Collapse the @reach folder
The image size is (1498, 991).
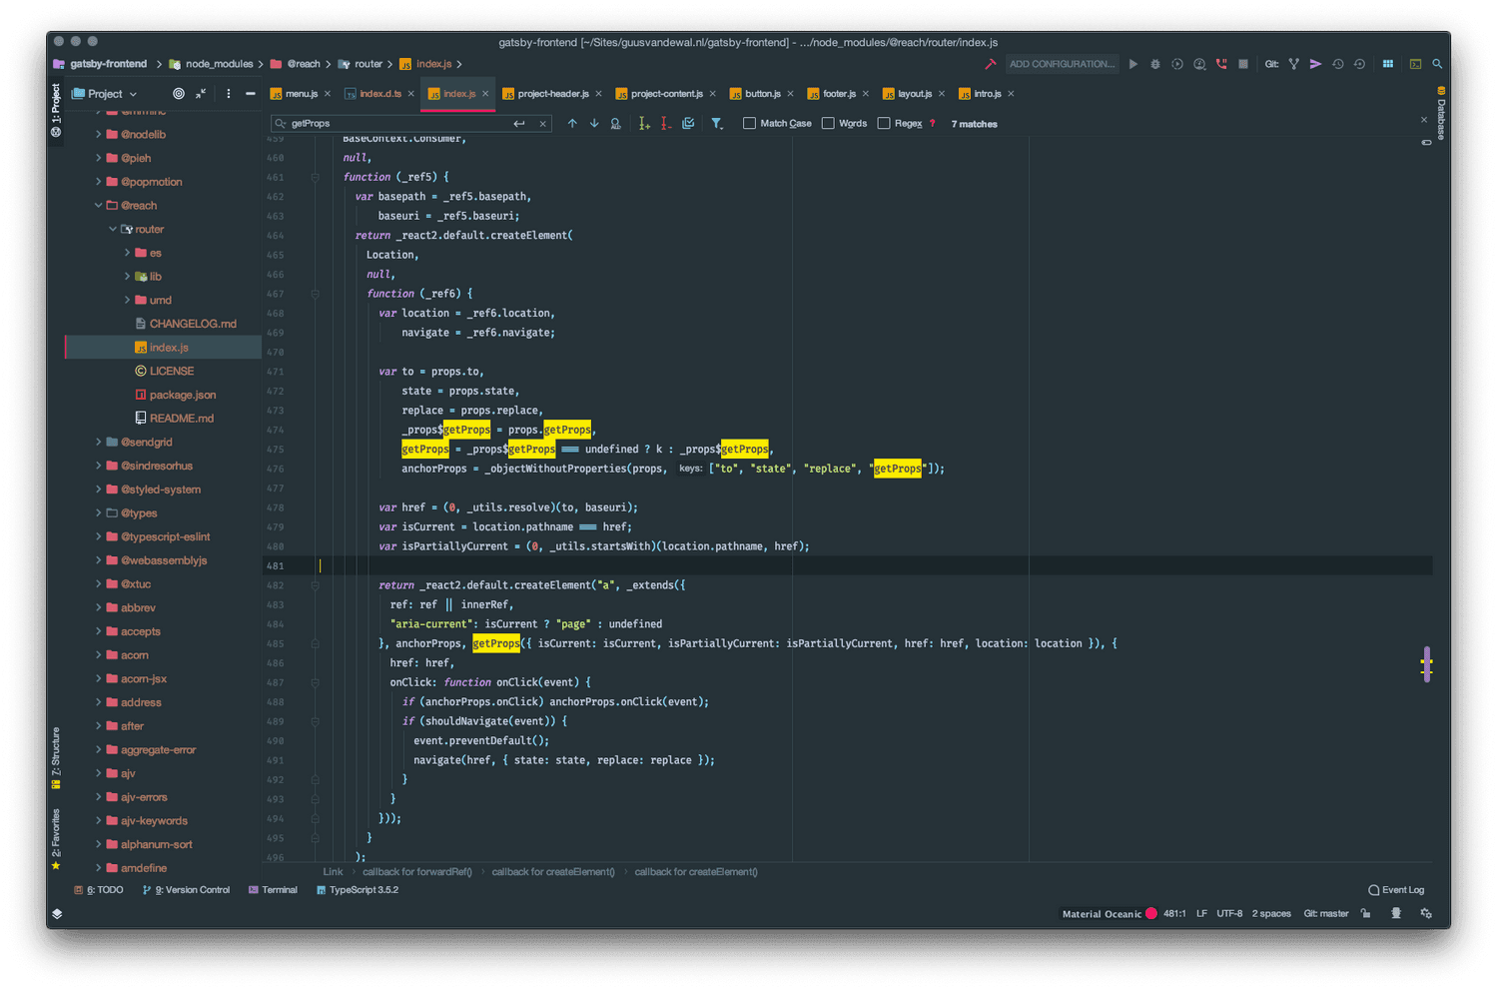(98, 205)
